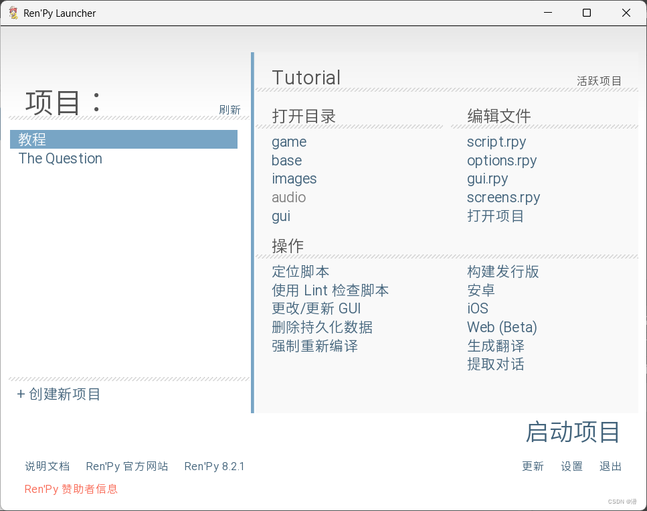
Task: Minimize the Ren'Py Launcher window
Action: pos(548,13)
